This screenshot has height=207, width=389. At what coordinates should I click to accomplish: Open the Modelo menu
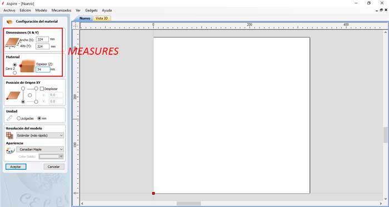pos(41,11)
